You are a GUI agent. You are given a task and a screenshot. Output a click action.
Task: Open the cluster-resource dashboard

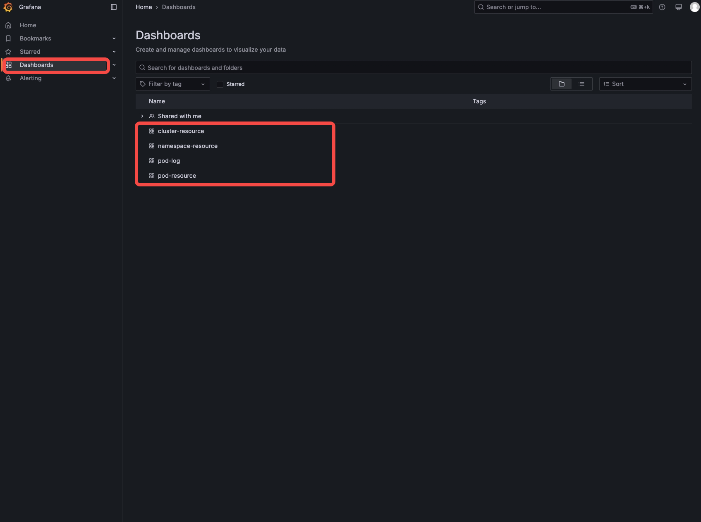tap(181, 131)
